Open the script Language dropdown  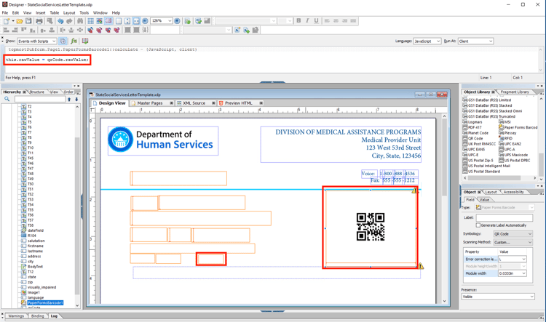(438, 41)
